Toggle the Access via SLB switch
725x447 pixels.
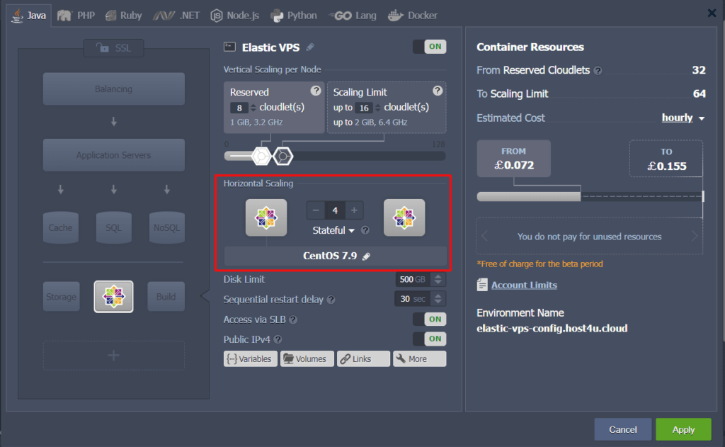coord(430,319)
